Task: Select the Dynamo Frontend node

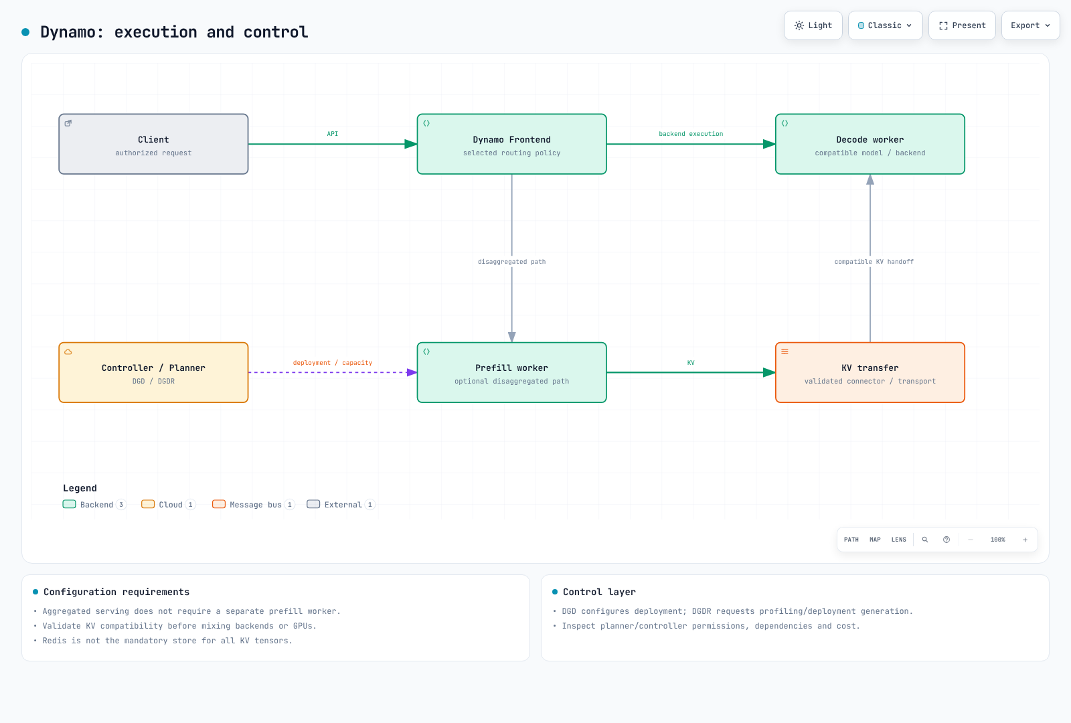Action: [x=511, y=144]
